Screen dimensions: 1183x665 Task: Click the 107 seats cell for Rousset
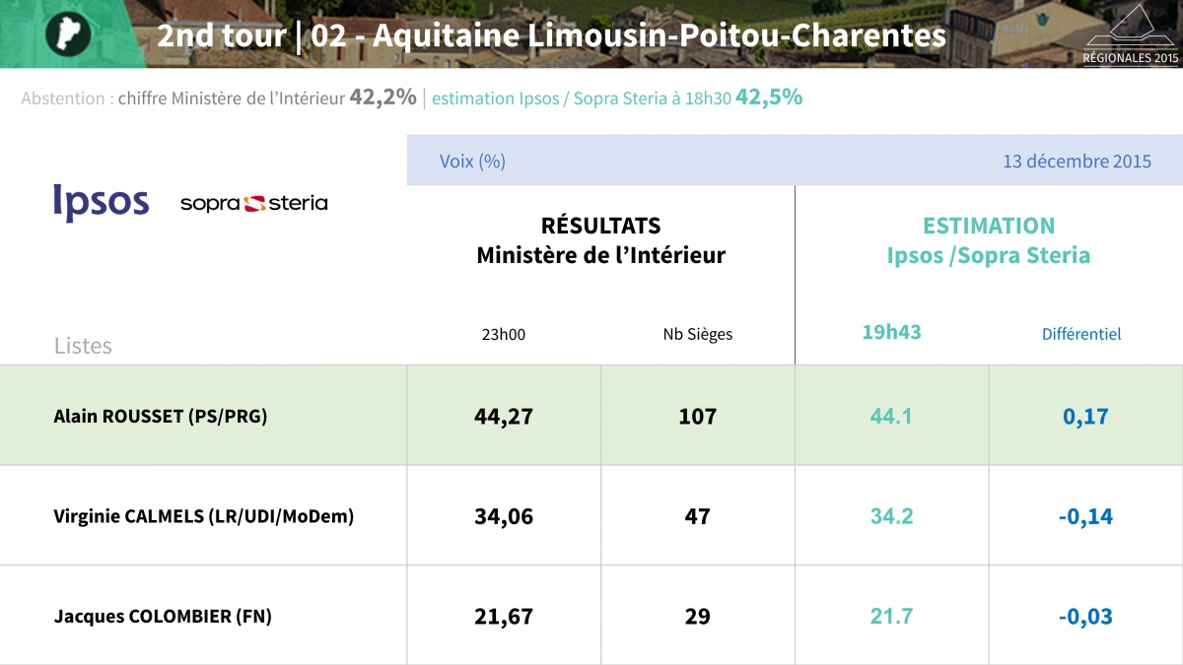pos(697,416)
